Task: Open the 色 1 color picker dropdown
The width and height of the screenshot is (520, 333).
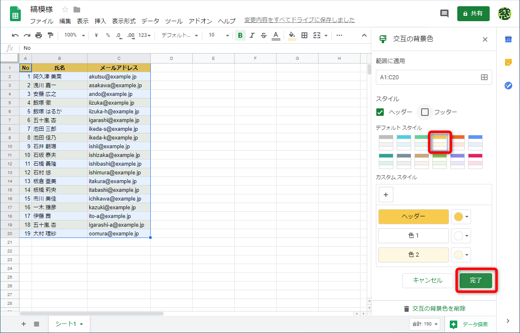Action: (461, 236)
